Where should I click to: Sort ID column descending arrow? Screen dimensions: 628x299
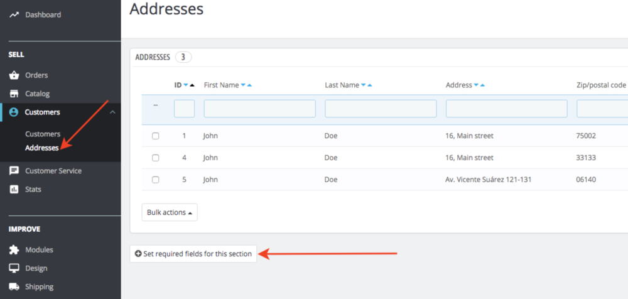(185, 85)
